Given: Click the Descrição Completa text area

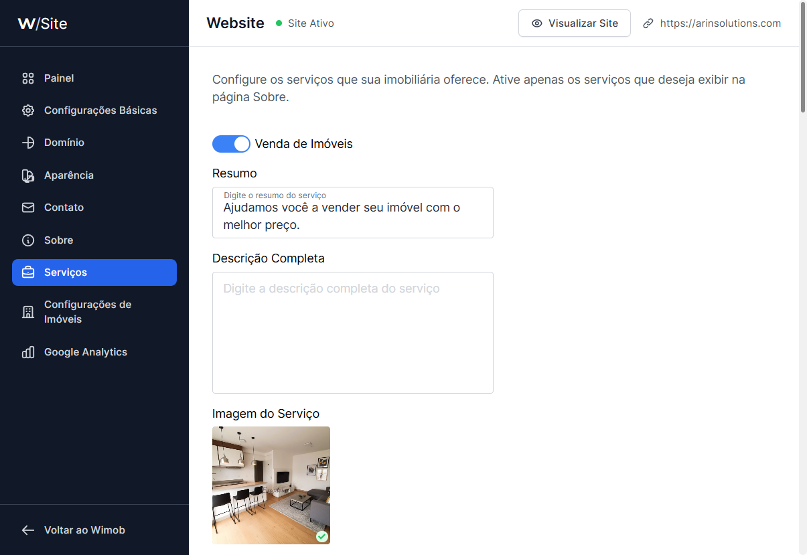Looking at the screenshot, I should [353, 333].
